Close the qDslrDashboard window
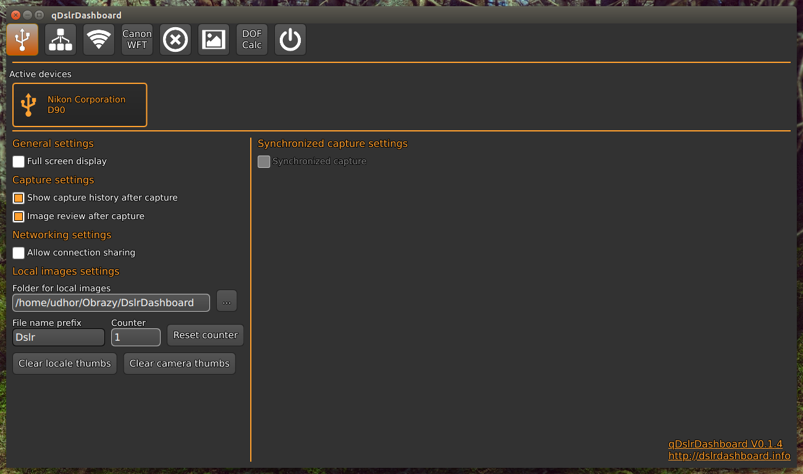 pyautogui.click(x=15, y=15)
